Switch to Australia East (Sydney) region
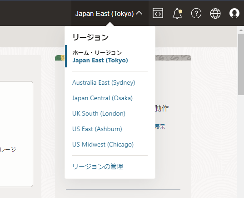Viewport: 244px width, 198px height. pos(104,82)
